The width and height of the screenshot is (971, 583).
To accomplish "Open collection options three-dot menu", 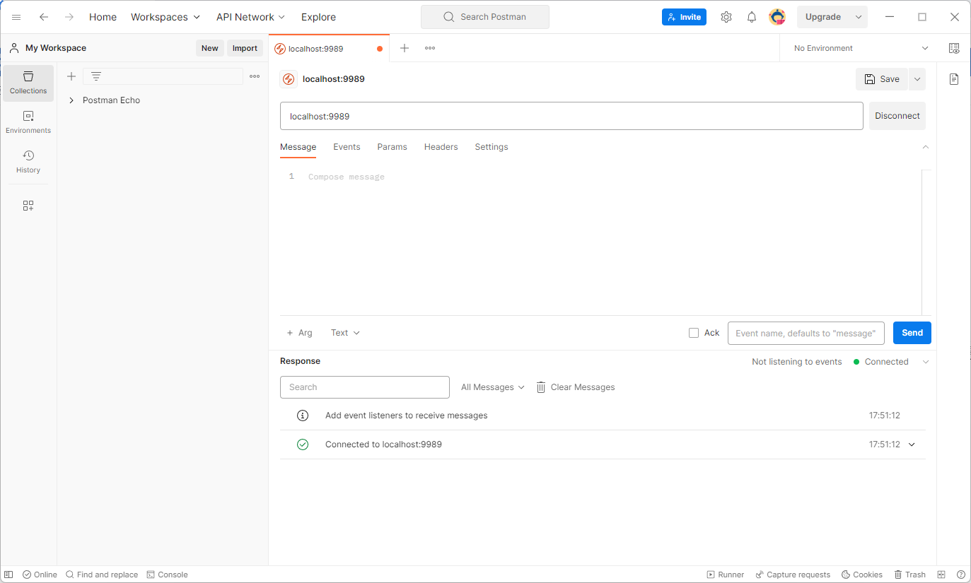I will click(255, 76).
